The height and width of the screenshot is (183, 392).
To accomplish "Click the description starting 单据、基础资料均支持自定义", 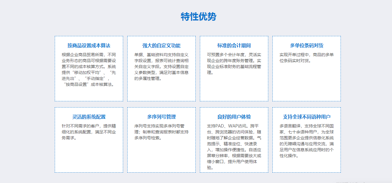I will coord(161,67).
